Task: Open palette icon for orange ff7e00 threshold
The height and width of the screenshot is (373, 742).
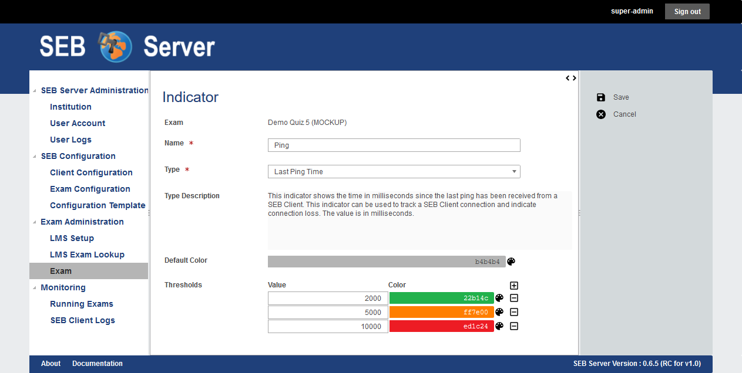Action: point(499,312)
